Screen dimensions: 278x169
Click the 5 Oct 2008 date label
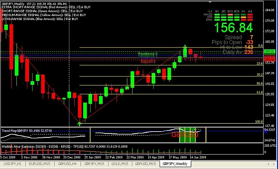click(x=8, y=157)
